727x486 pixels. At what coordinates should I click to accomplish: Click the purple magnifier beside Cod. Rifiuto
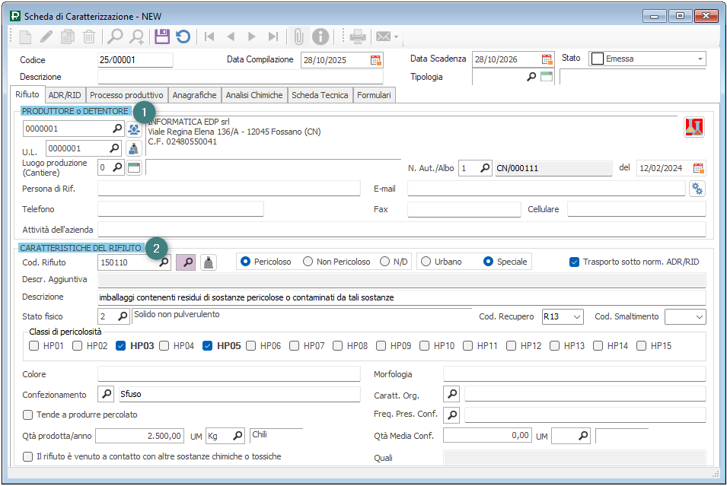click(187, 262)
